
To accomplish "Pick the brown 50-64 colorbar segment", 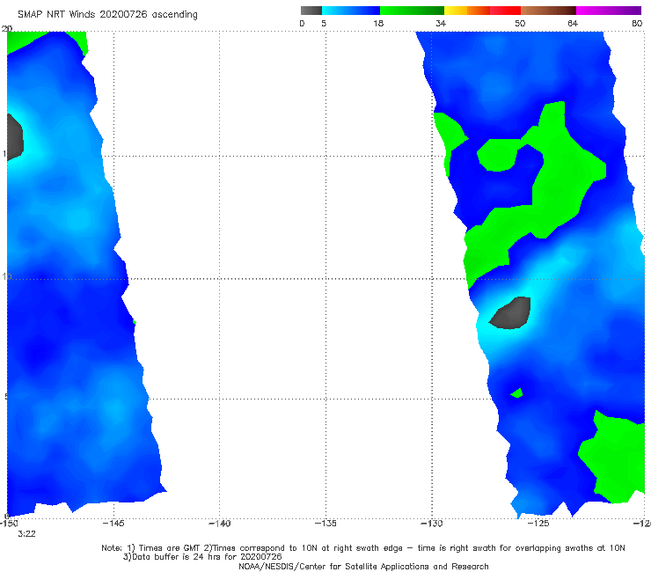I will tap(548, 11).
